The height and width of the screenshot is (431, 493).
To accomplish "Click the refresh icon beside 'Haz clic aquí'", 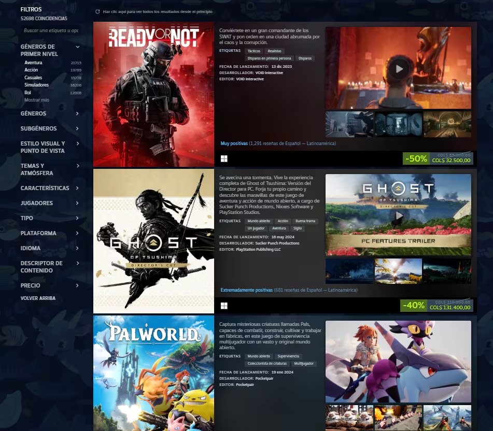I will (97, 11).
